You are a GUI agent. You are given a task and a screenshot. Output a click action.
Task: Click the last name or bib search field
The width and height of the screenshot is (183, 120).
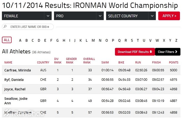pyautogui.click(x=30, y=27)
